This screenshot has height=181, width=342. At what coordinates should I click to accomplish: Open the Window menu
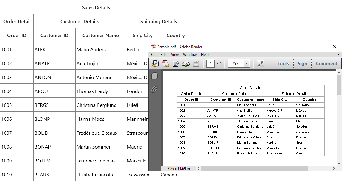click(190, 55)
